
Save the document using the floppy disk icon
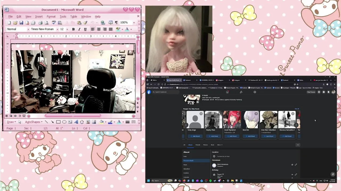click(x=21, y=23)
